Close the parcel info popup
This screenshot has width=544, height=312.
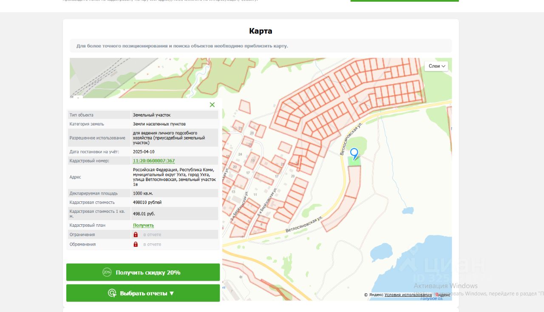pos(212,105)
